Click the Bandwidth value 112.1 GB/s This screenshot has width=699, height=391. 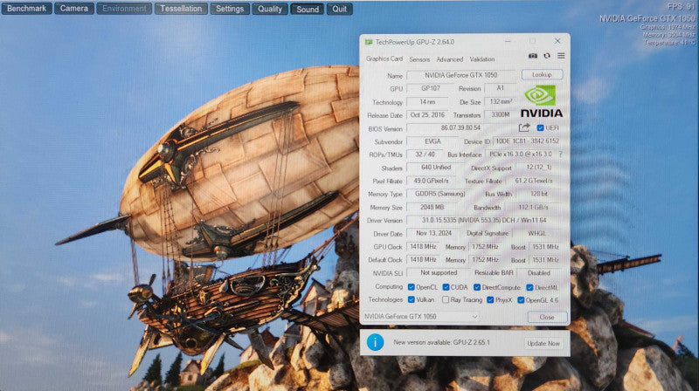pyautogui.click(x=533, y=207)
